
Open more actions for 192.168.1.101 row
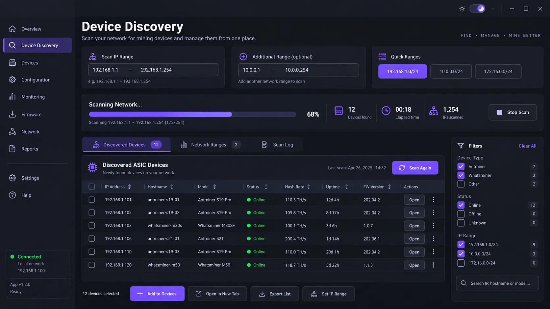coord(434,200)
